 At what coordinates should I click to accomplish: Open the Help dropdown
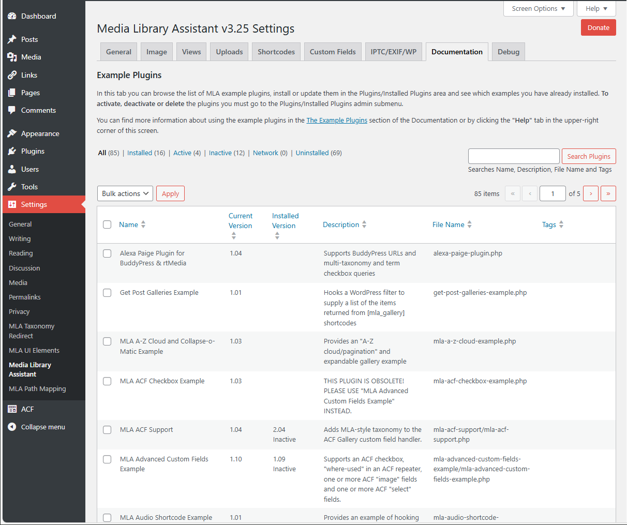(596, 8)
